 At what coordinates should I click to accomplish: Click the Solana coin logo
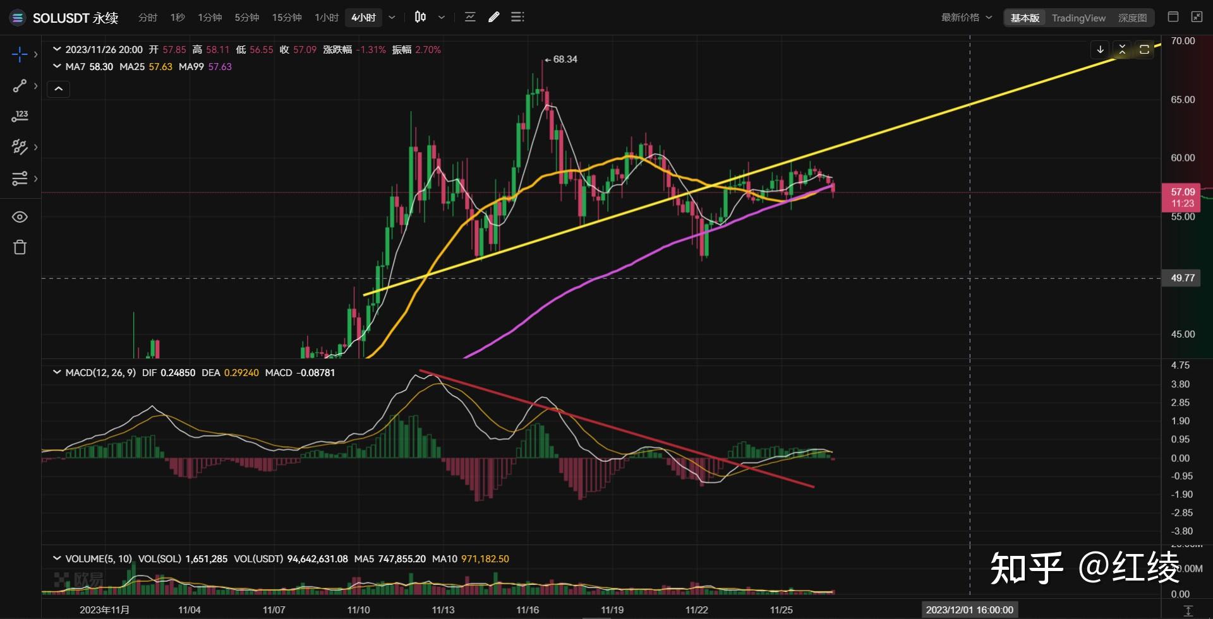(17, 18)
